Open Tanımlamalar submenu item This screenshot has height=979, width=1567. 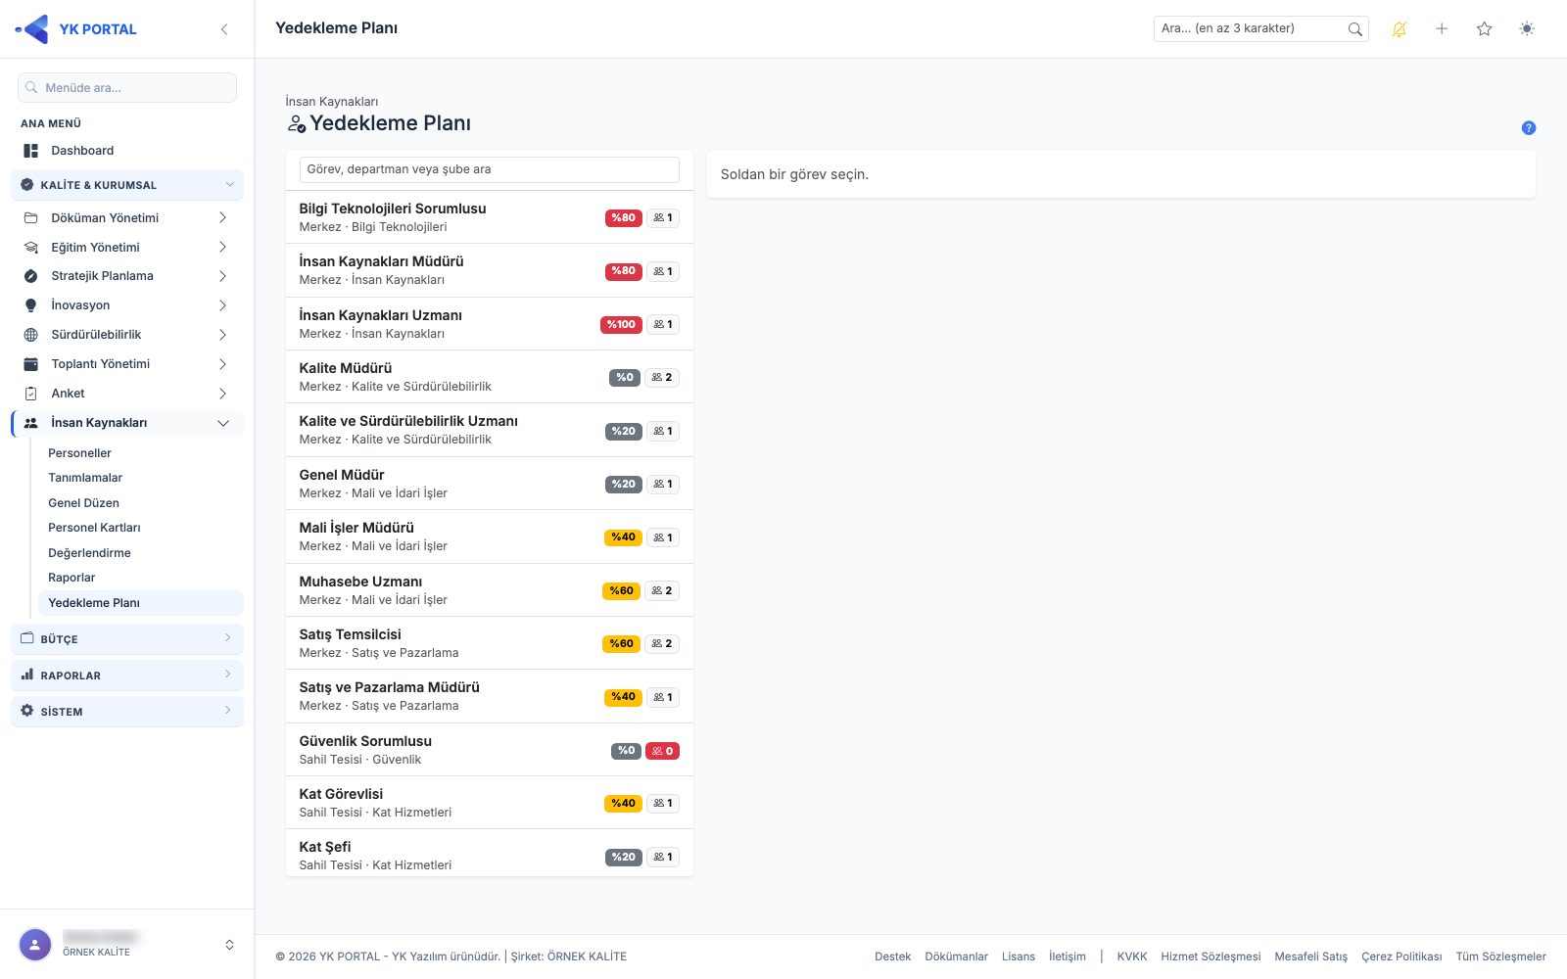(85, 478)
